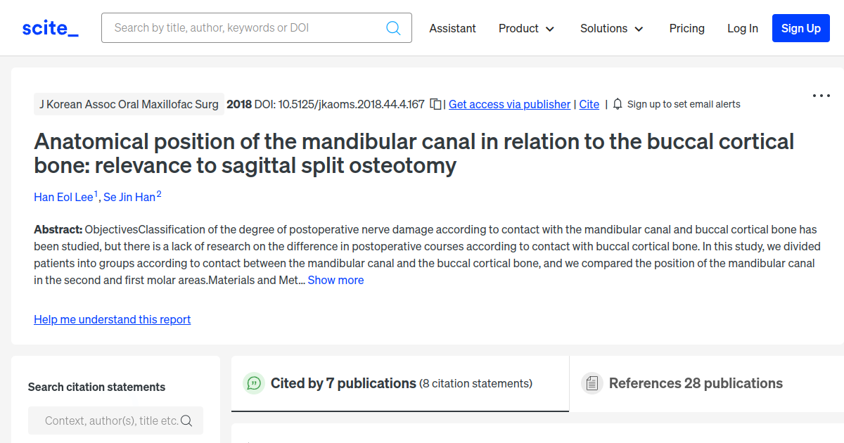Viewport: 844px width, 443px height.
Task: Copy the DOI using the copy icon
Action: click(x=435, y=103)
